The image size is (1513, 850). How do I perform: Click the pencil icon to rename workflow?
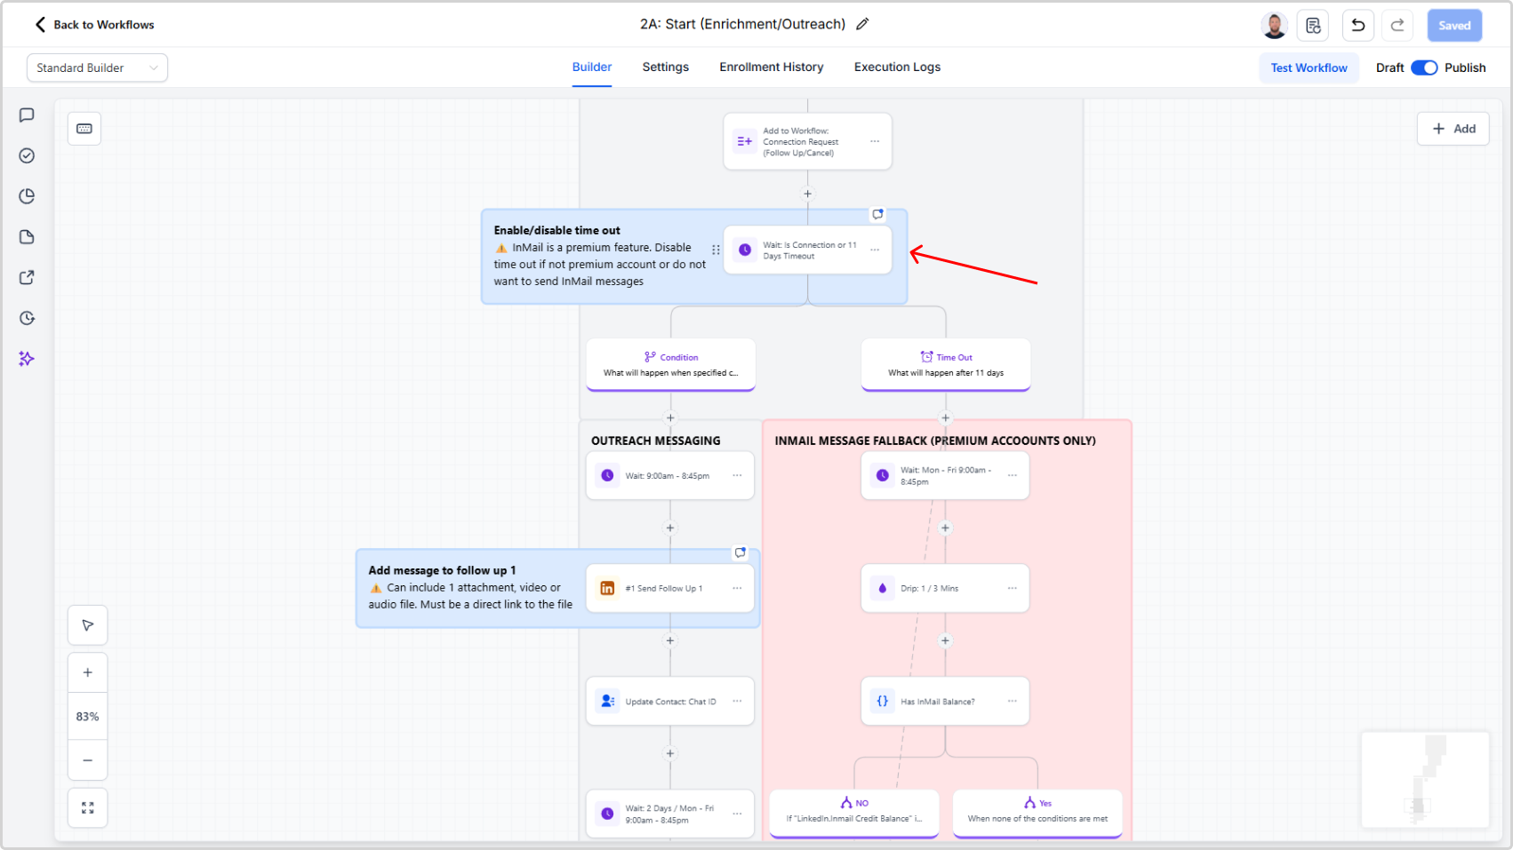coord(862,25)
